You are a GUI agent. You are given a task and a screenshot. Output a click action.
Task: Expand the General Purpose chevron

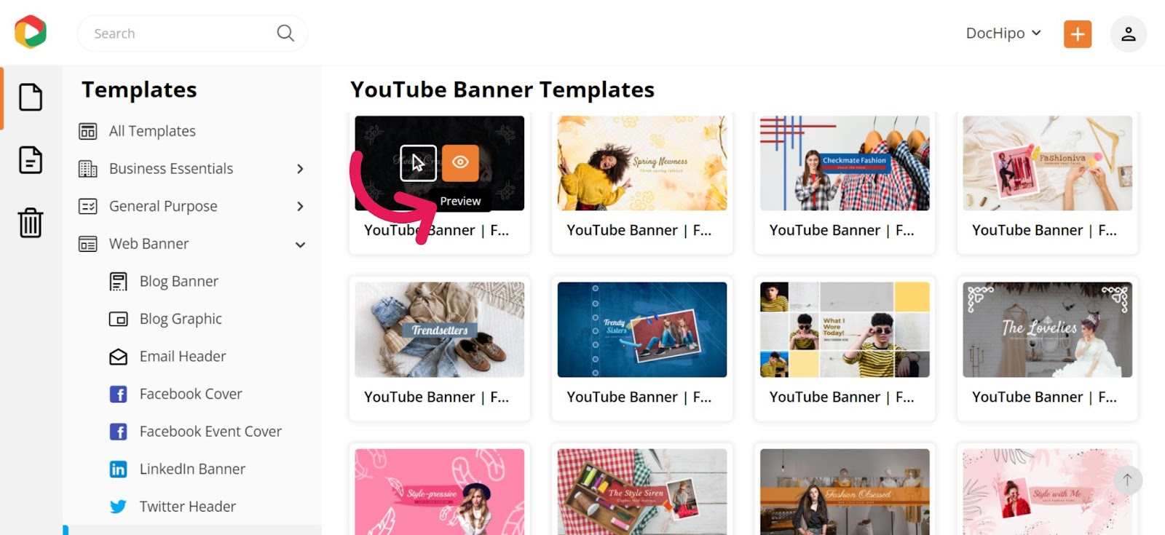[x=300, y=207]
